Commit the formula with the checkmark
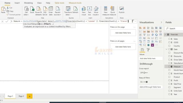 pos(7,21)
